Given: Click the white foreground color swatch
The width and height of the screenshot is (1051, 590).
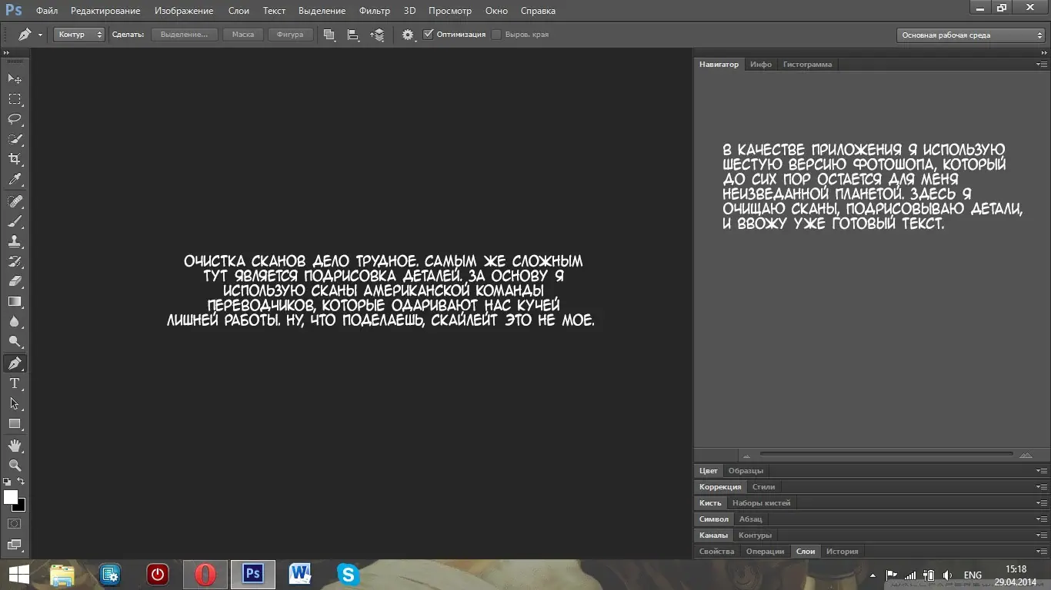Looking at the screenshot, I should coord(10,497).
